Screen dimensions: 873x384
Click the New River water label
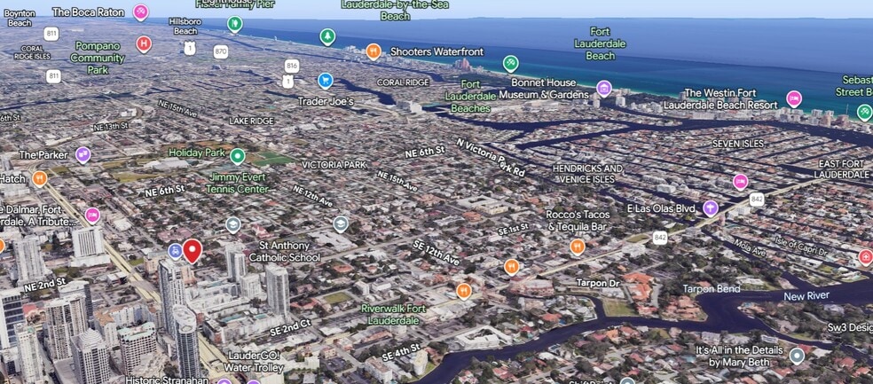[x=806, y=296]
